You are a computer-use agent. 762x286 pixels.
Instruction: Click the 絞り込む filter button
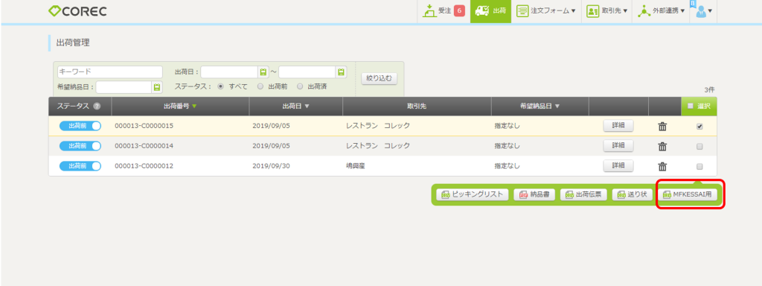379,78
